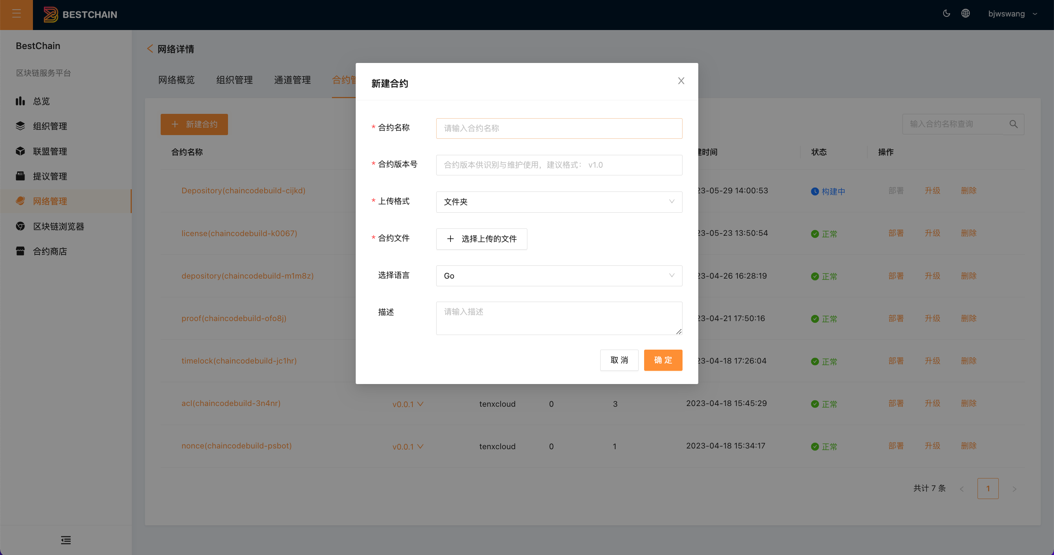Viewport: 1054px width, 555px height.
Task: Expand v0.0.1 version dropdown for acl
Action: [x=408, y=405]
